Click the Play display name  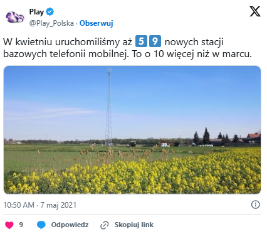[36, 12]
